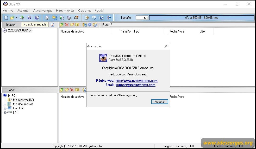Toggle the boot info checkmark icon near Imagen
256x149 pixels.
pos(52,25)
